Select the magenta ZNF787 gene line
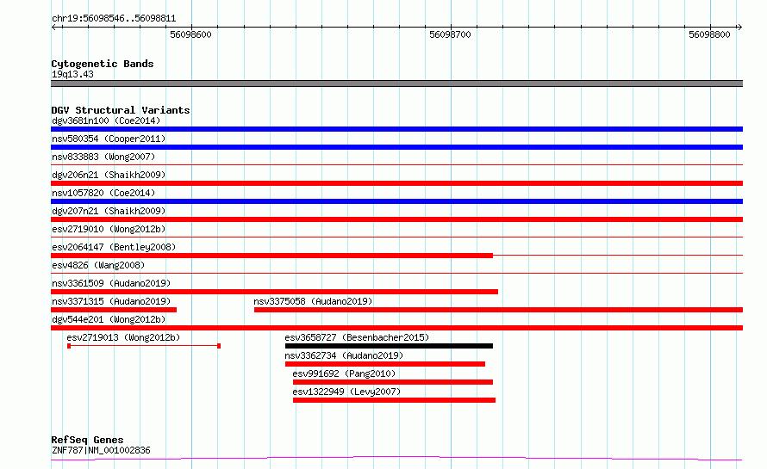Screen dimensions: 767x469 (x=396, y=459)
